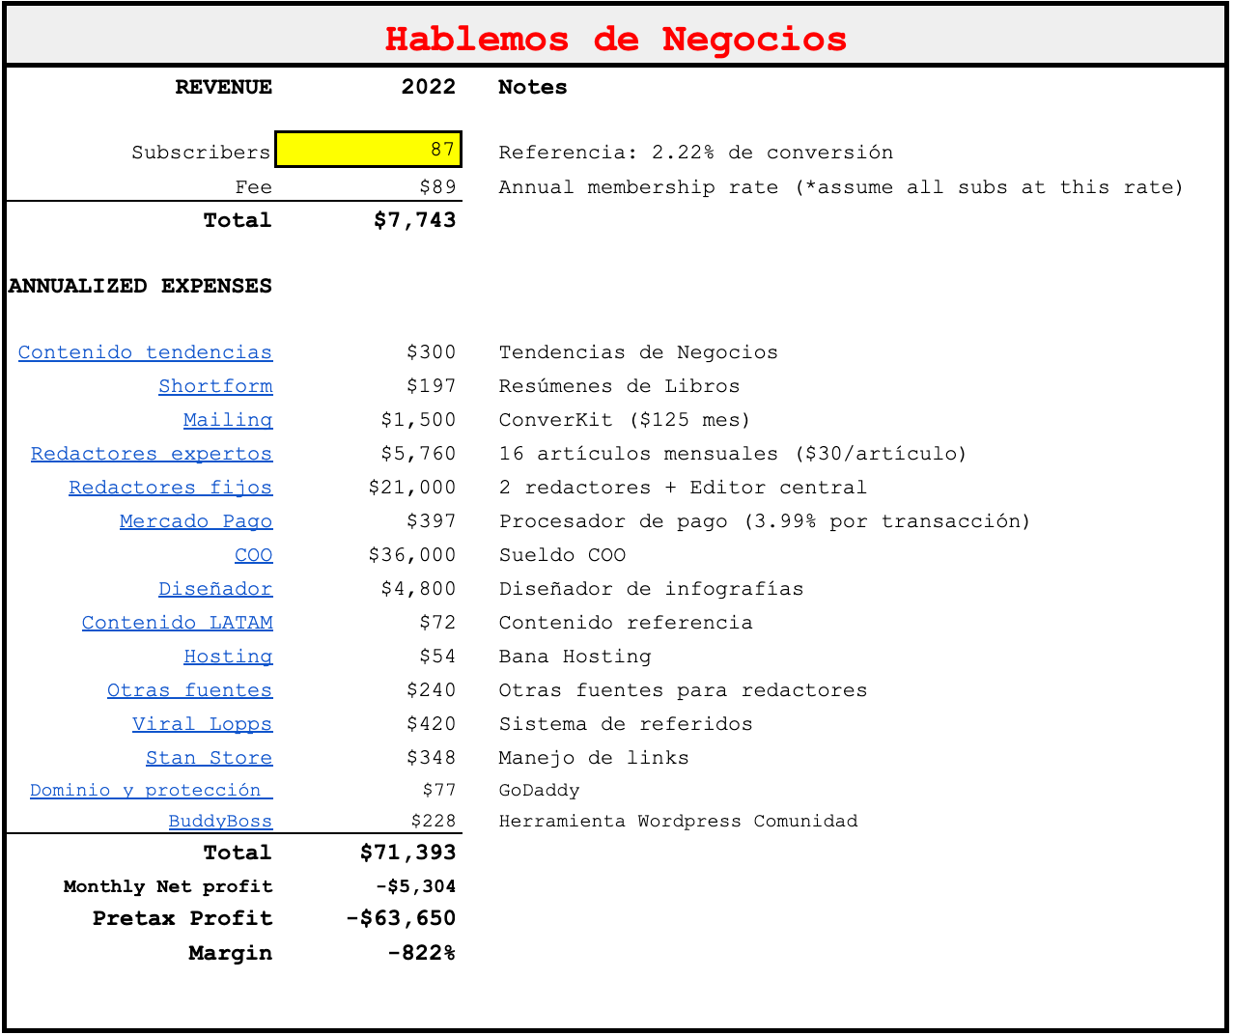1234x1035 pixels.
Task: Select the title Hablemos de Negocios
Action: (616, 39)
